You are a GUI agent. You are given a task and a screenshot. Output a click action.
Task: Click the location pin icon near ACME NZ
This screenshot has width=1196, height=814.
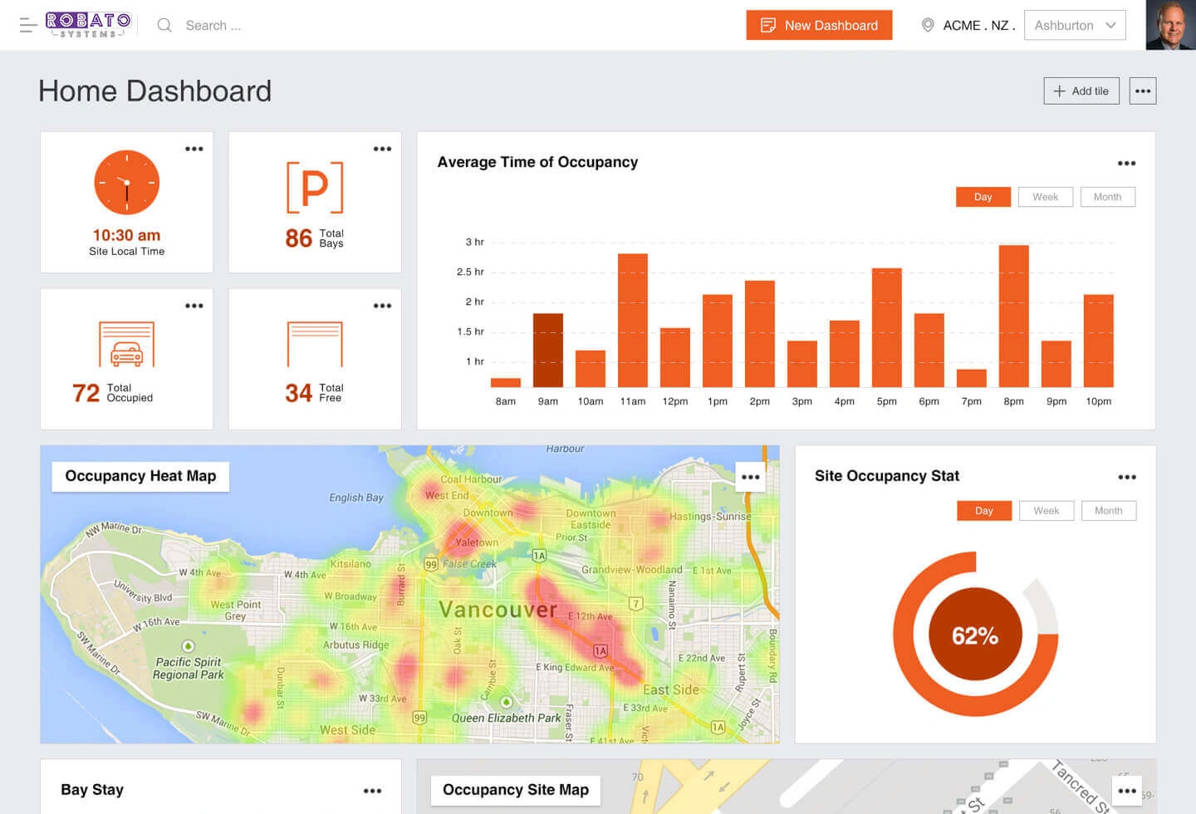928,25
